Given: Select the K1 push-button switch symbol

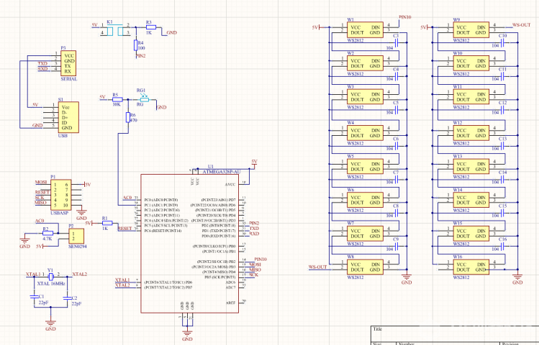Looking at the screenshot, I should [115, 29].
